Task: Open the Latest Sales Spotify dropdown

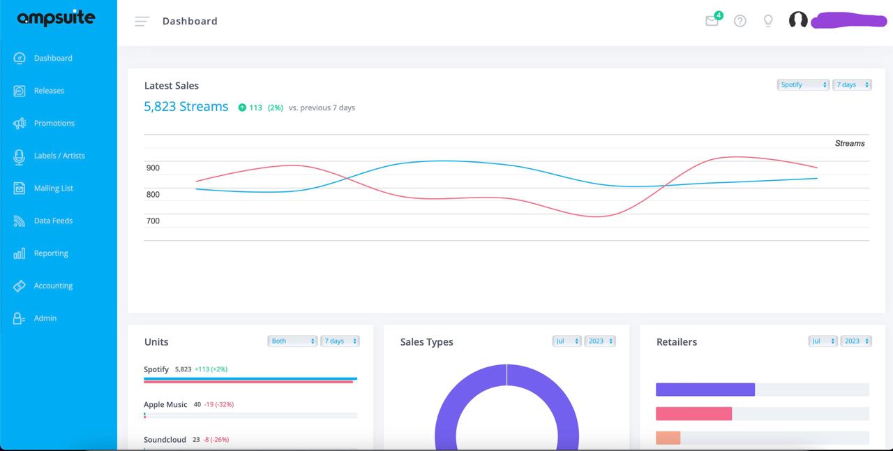Action: tap(803, 84)
